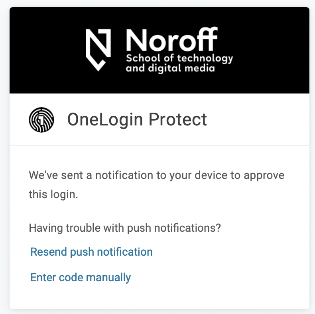This screenshot has width=315, height=314.
Task: Click the word 'Protect' in the heading
Action: 177,119
